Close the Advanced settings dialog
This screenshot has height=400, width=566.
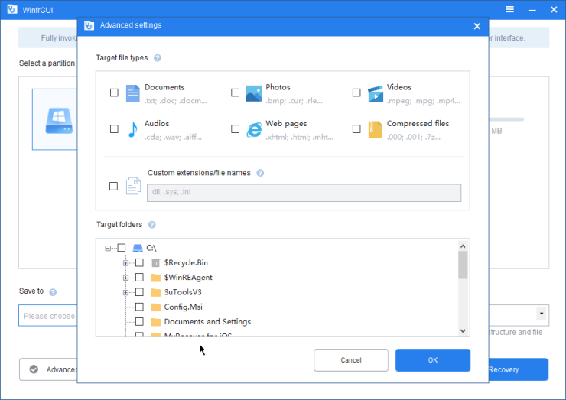(x=477, y=26)
